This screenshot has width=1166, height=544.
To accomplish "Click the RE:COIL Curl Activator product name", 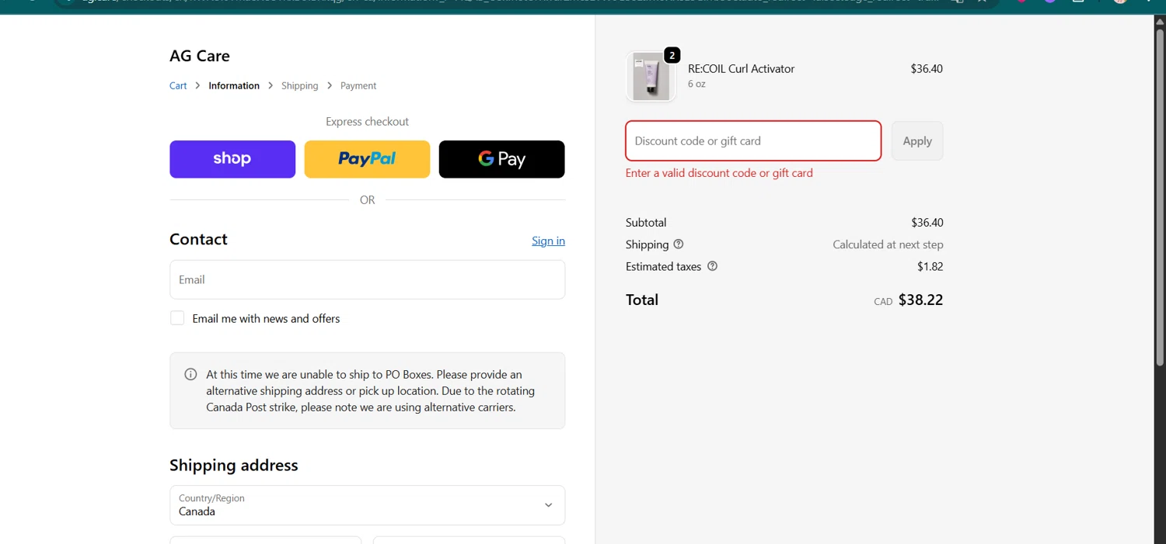I will pos(741,68).
